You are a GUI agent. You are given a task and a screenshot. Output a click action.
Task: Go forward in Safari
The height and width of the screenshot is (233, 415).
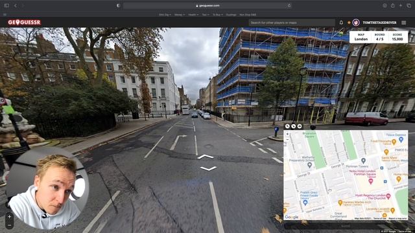coord(23,6)
